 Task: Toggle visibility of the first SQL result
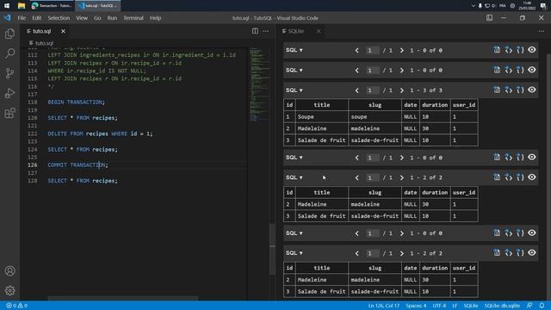pyautogui.click(x=532, y=50)
